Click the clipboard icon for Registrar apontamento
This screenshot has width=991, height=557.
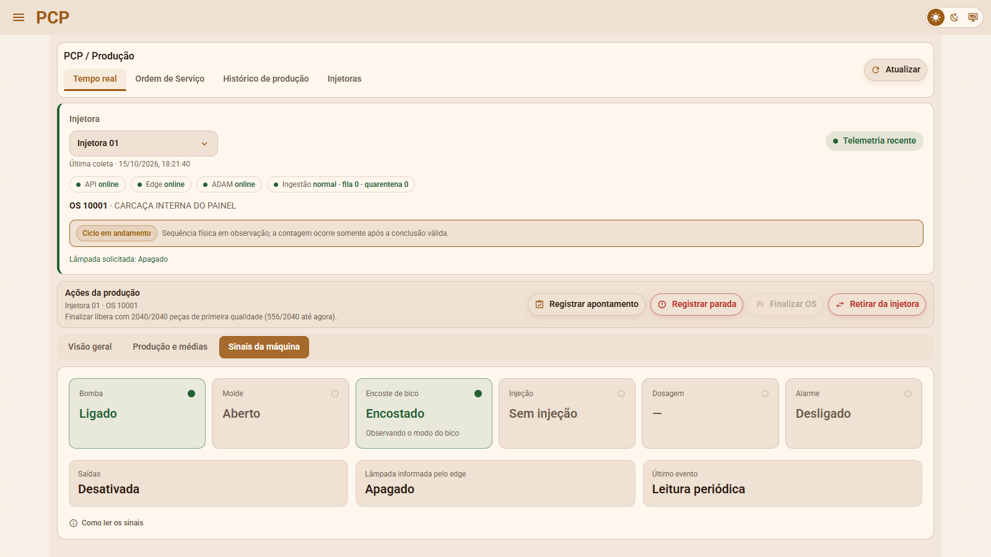pos(539,304)
